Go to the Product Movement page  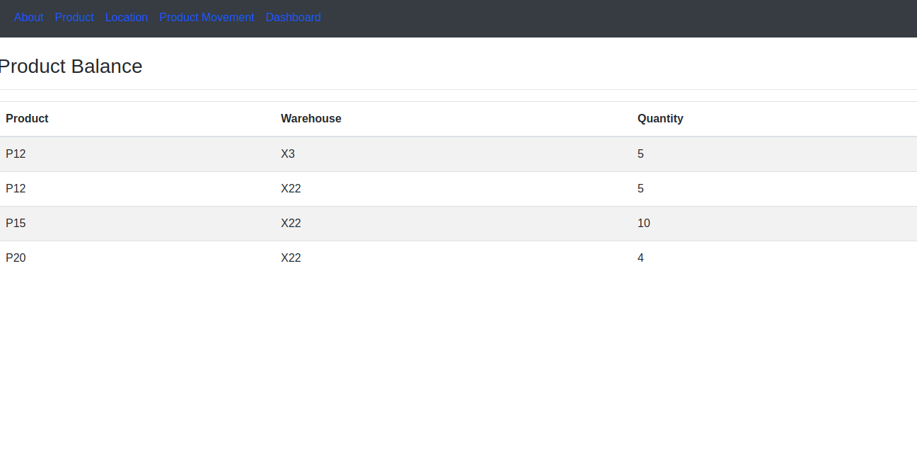207,17
